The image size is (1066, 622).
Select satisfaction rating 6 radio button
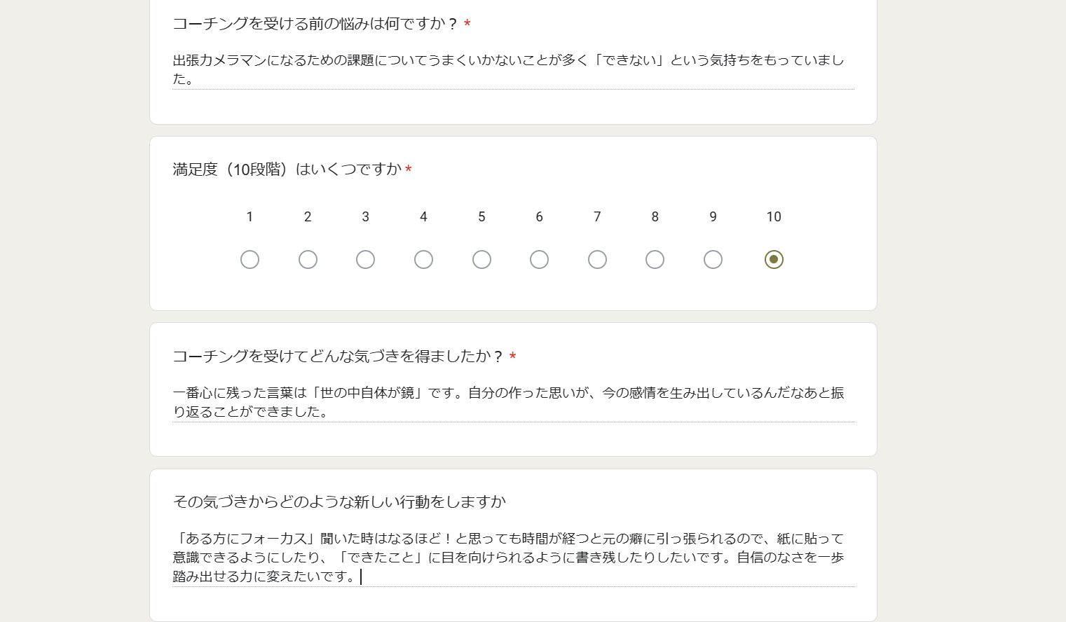point(539,260)
